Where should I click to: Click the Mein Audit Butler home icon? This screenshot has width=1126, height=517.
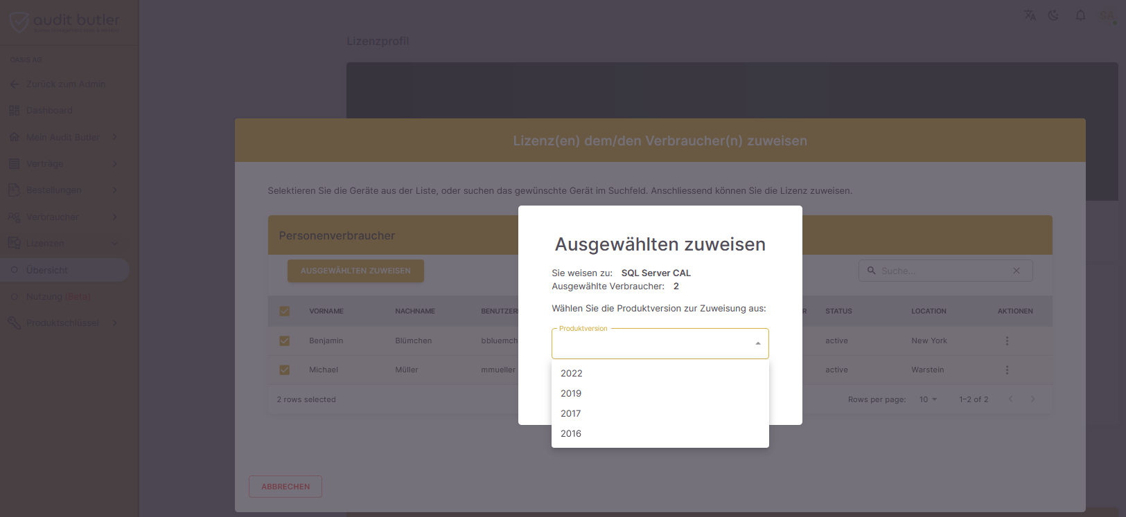tap(14, 137)
